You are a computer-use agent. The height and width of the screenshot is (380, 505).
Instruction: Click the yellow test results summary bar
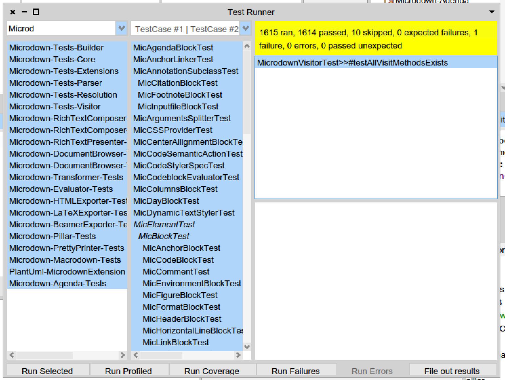point(367,39)
